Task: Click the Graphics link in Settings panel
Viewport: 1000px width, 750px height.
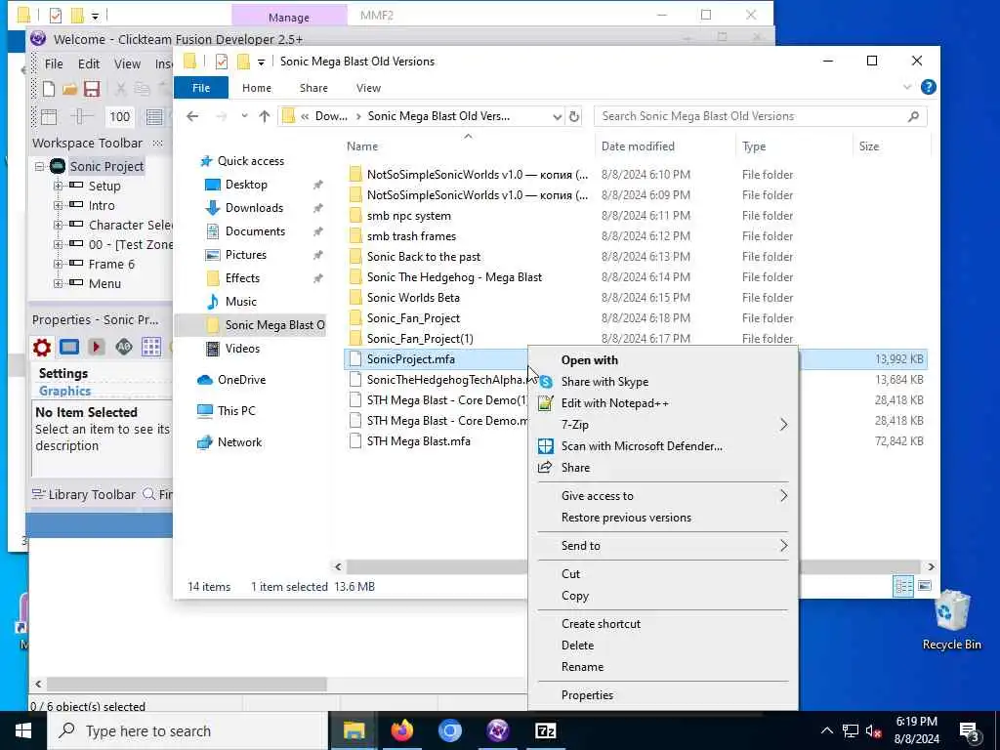Action: pyautogui.click(x=64, y=391)
